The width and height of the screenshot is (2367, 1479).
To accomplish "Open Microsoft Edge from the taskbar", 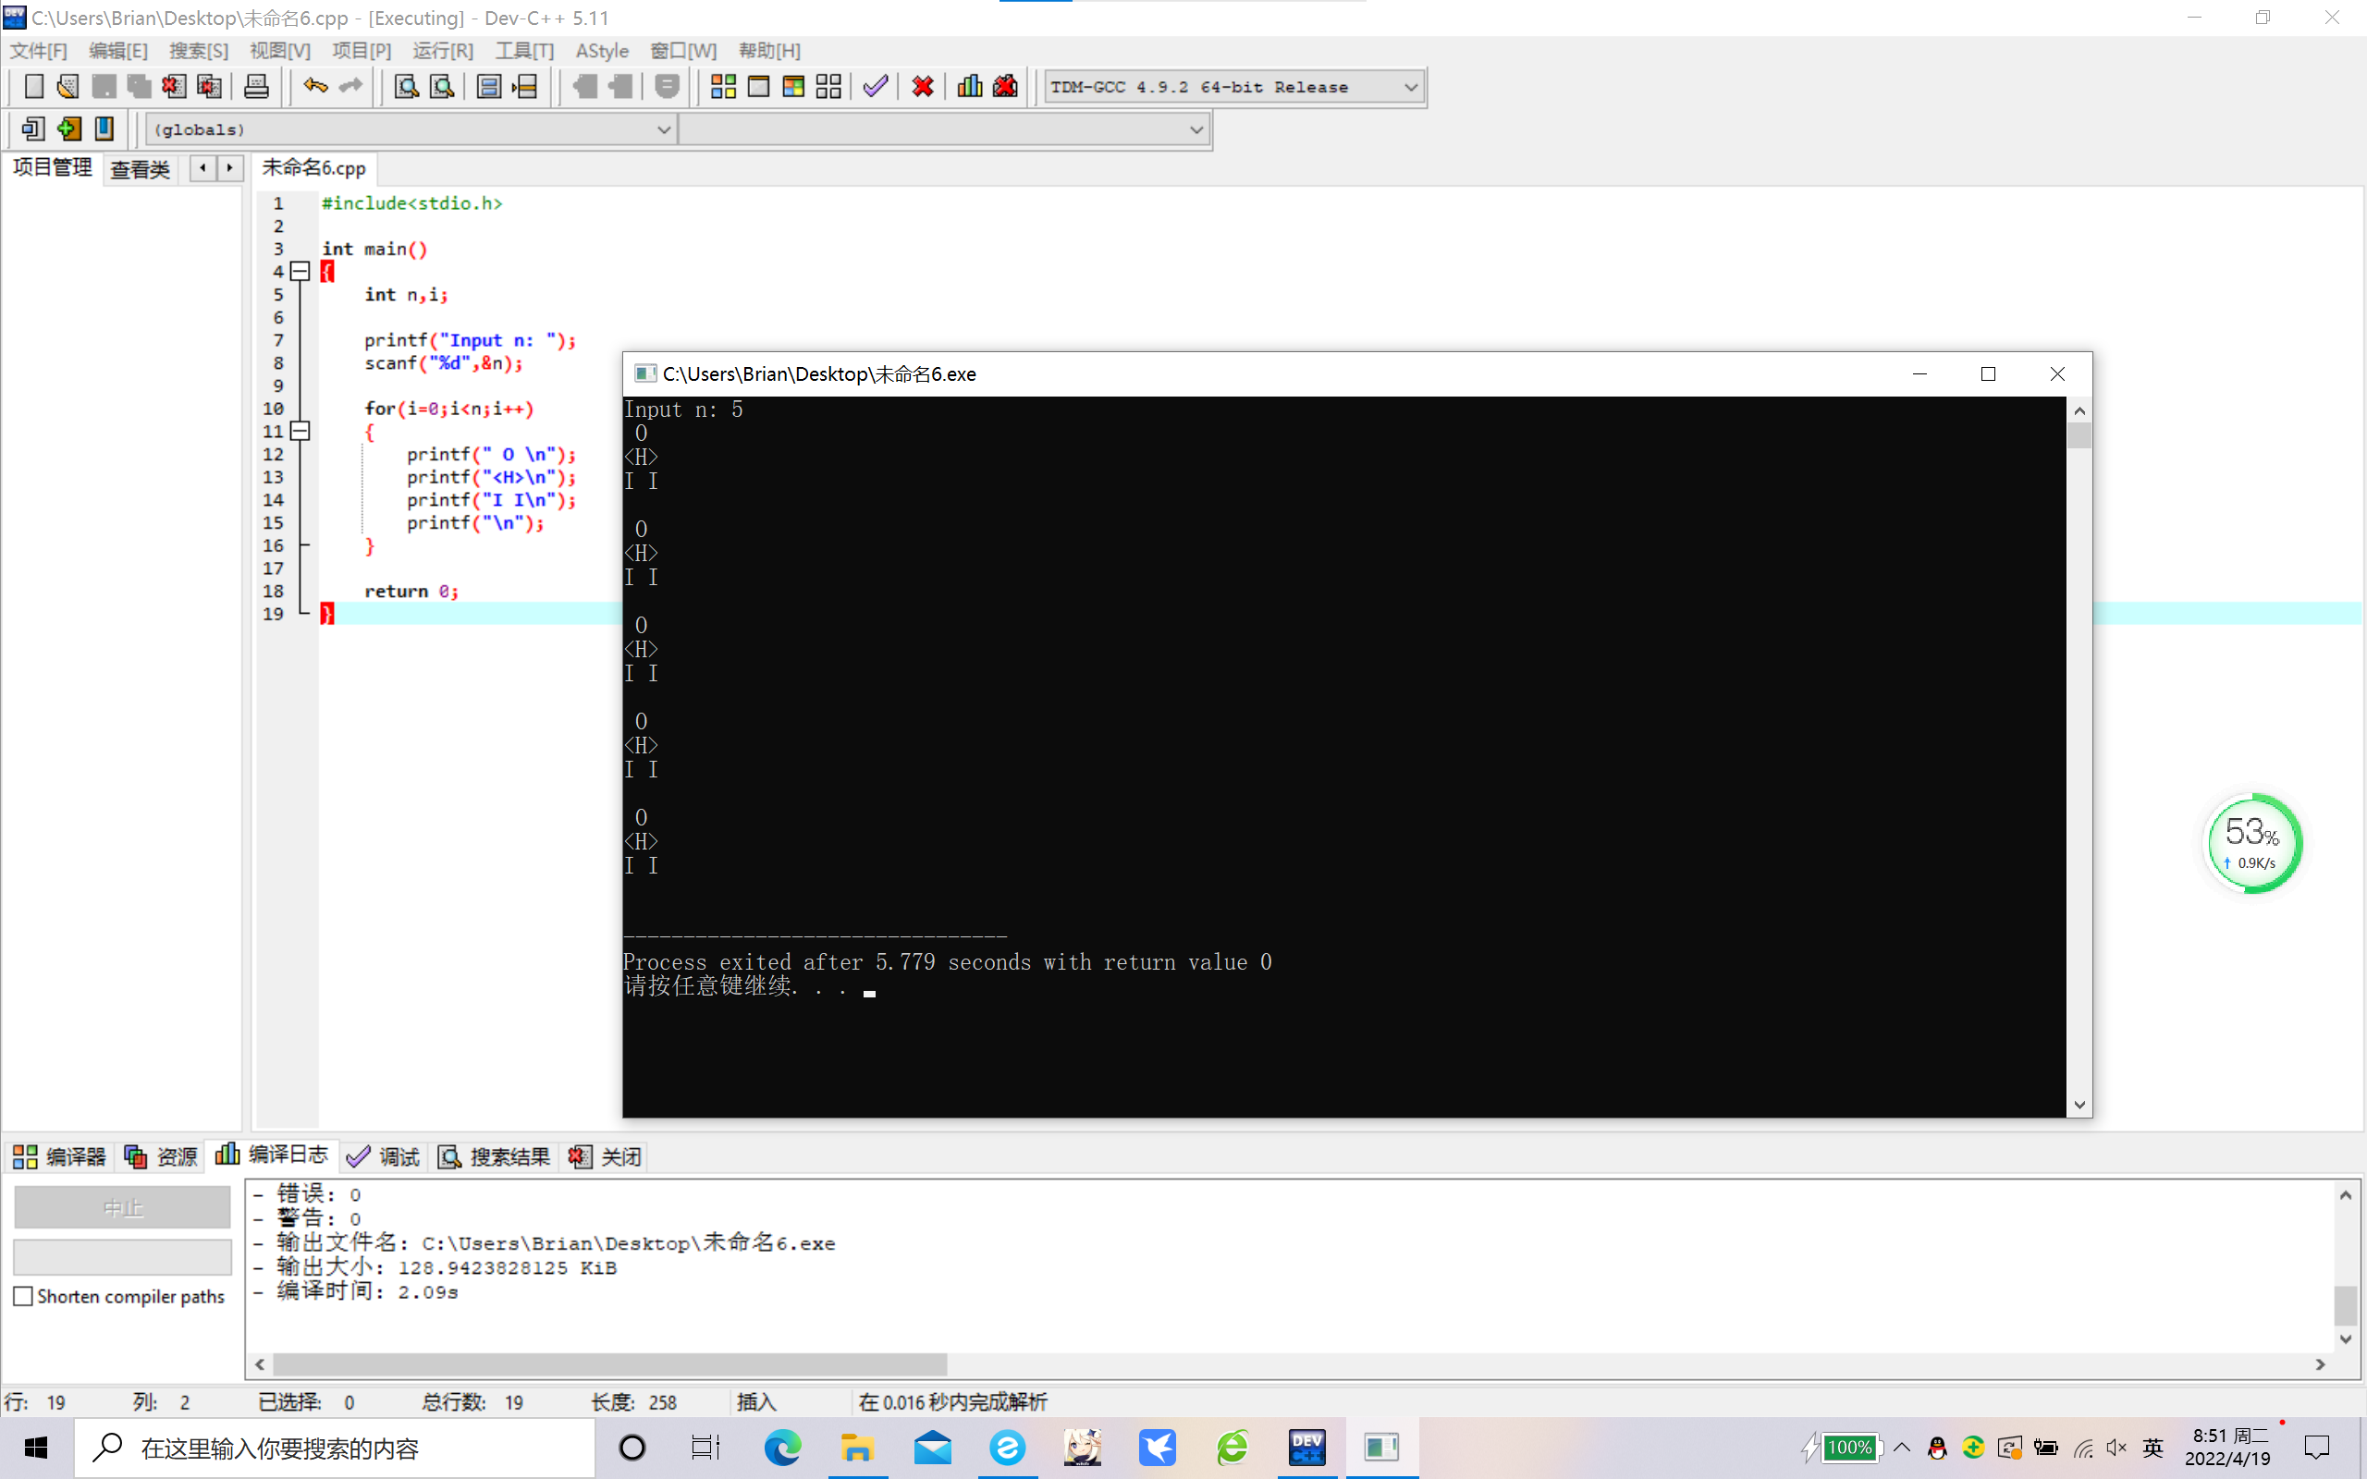I will pyautogui.click(x=782, y=1448).
